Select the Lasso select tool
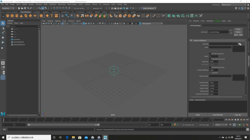This screenshot has width=250, height=140. point(3,28)
